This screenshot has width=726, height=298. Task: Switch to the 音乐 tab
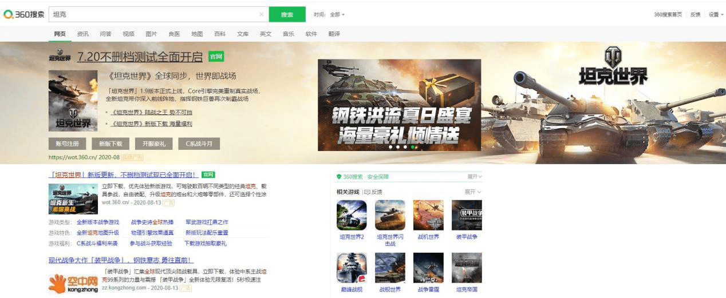289,34
